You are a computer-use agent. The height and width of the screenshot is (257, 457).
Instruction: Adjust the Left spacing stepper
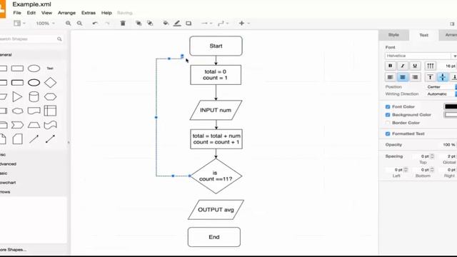tap(406, 170)
